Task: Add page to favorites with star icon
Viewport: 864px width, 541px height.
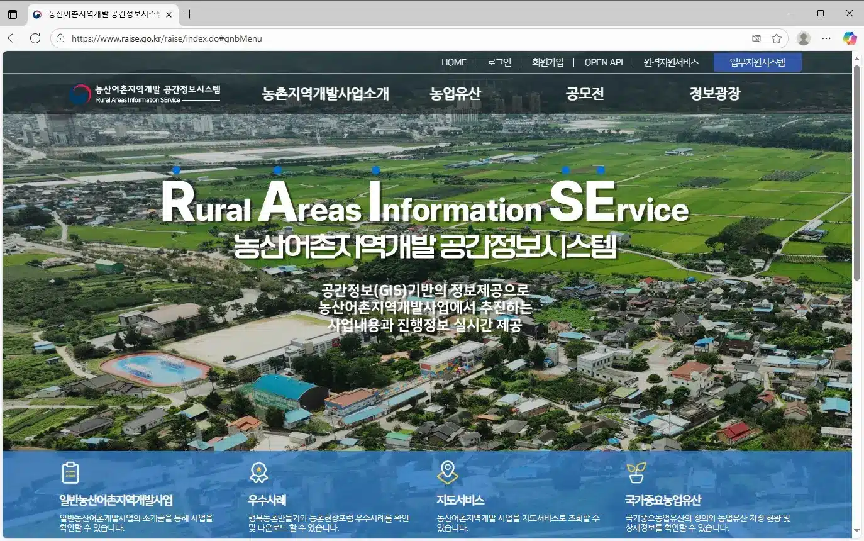Action: pos(777,38)
